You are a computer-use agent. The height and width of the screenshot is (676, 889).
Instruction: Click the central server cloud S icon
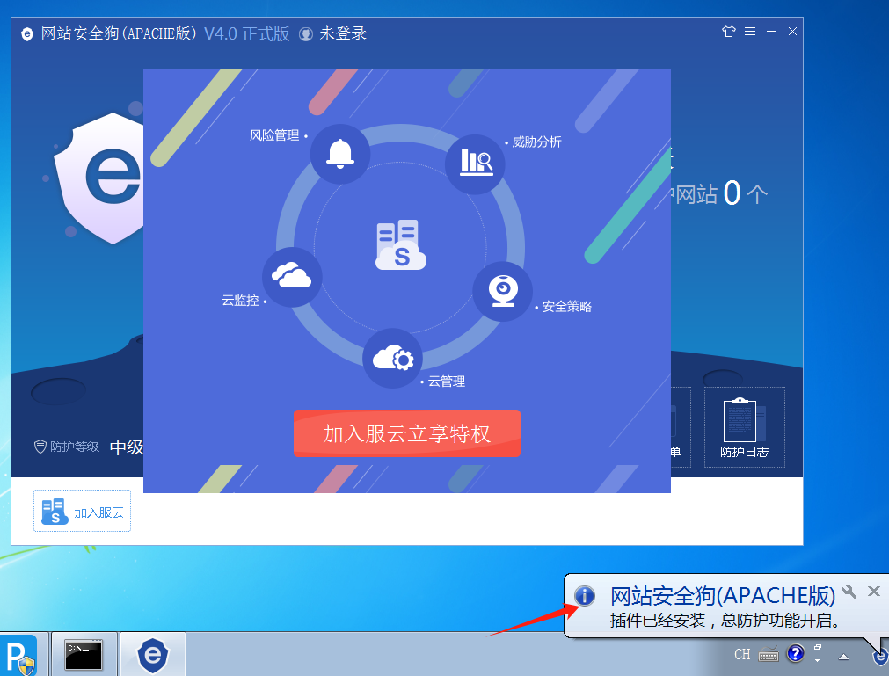point(401,244)
